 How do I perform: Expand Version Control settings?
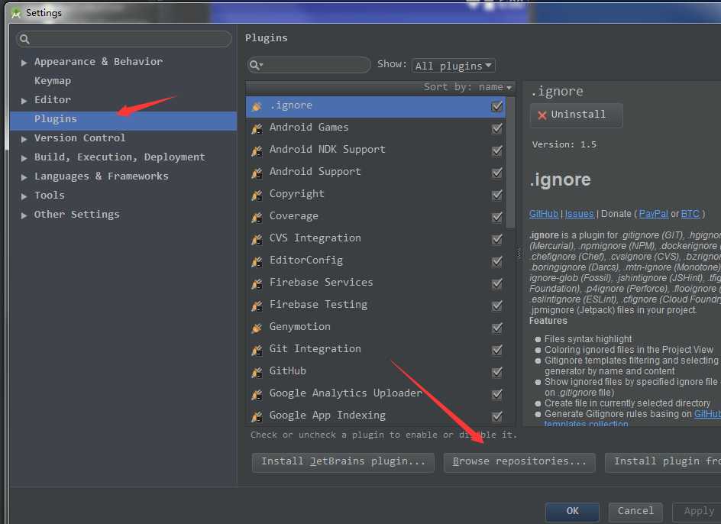point(24,139)
